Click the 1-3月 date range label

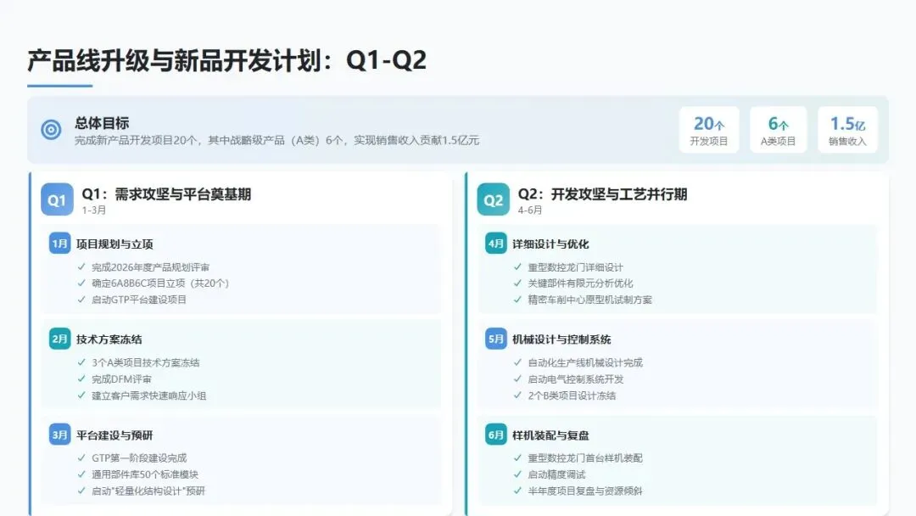(94, 210)
